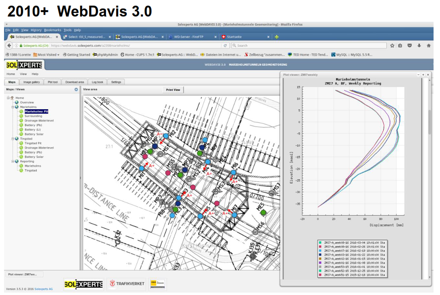Open Most Visited bookmarks dropdown
The image size is (440, 295).
[46, 55]
